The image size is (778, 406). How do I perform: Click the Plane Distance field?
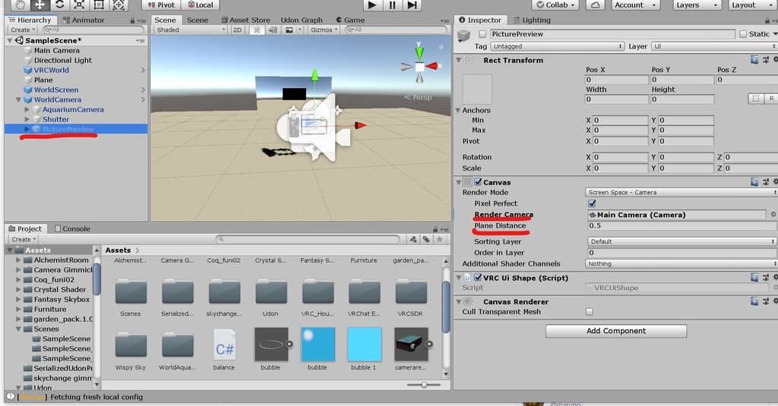pyautogui.click(x=682, y=225)
